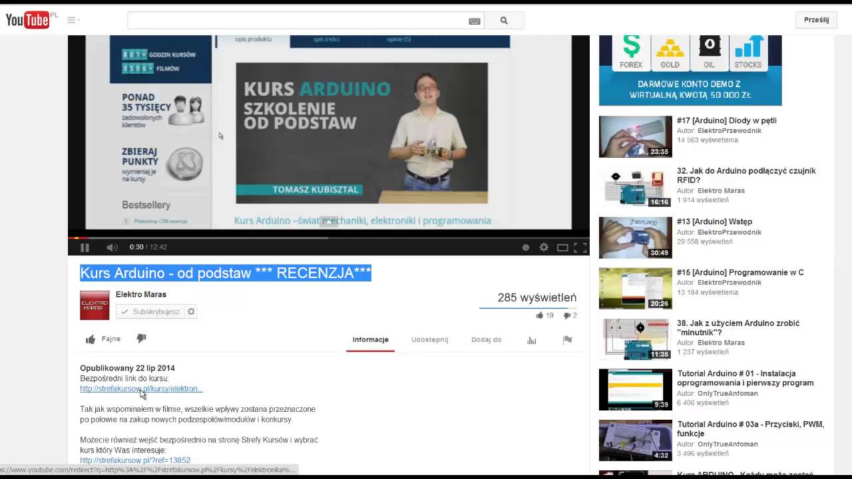Click the Forex Gold Oil Stocks advertisement banner

690,71
